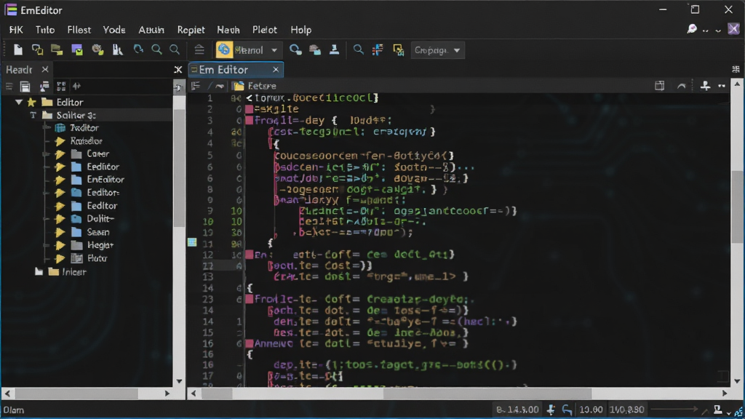Click the Fetere folder breadcrumb

click(255, 86)
